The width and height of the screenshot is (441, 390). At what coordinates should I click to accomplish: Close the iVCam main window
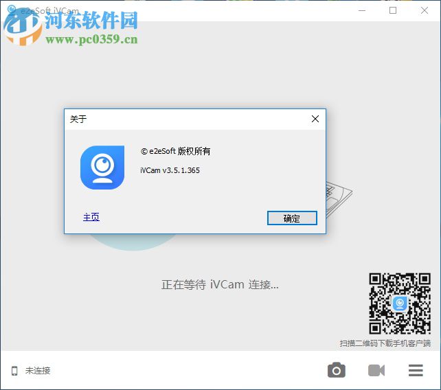click(x=425, y=10)
